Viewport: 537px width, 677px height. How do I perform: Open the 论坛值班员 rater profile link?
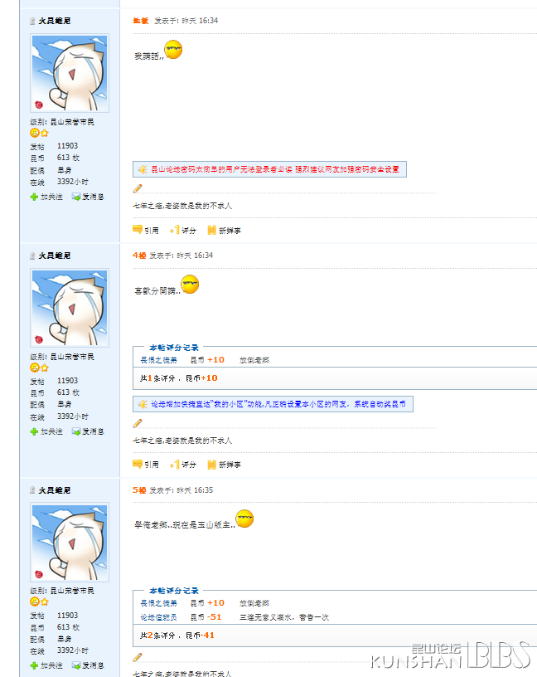(158, 617)
